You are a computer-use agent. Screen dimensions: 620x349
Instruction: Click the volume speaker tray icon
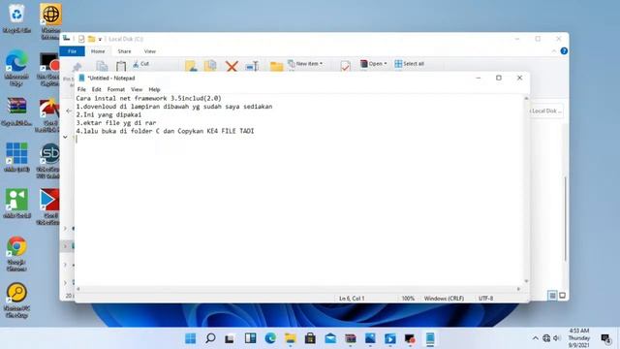click(x=557, y=338)
